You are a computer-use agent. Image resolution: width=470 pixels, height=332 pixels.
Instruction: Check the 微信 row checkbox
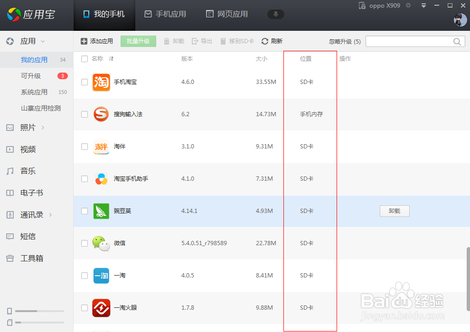click(x=85, y=243)
